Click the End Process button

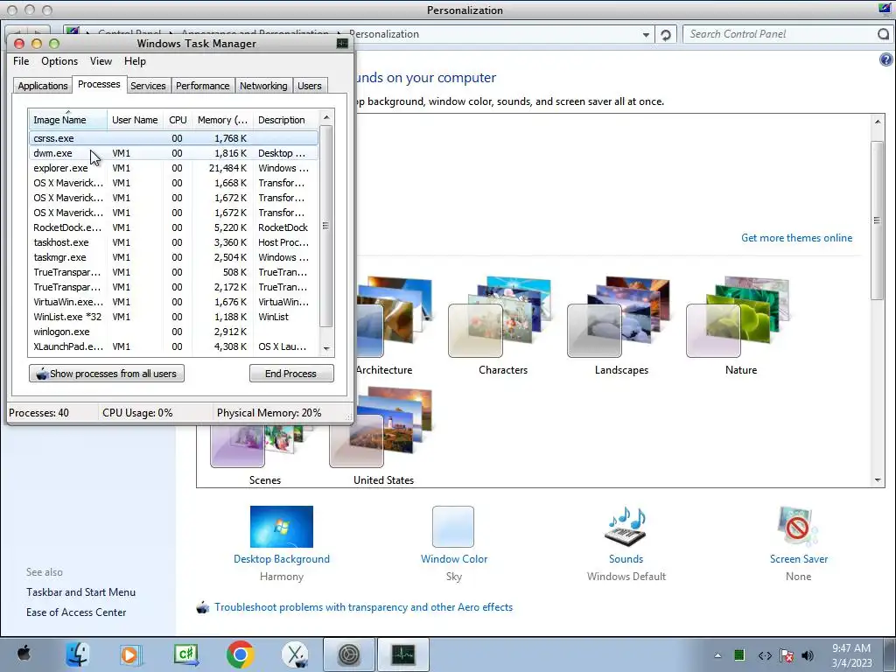tap(291, 374)
